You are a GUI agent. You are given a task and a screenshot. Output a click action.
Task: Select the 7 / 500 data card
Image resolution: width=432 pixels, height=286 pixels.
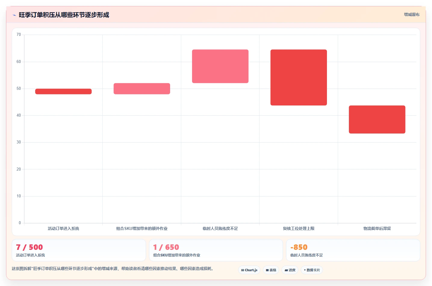[79, 250]
